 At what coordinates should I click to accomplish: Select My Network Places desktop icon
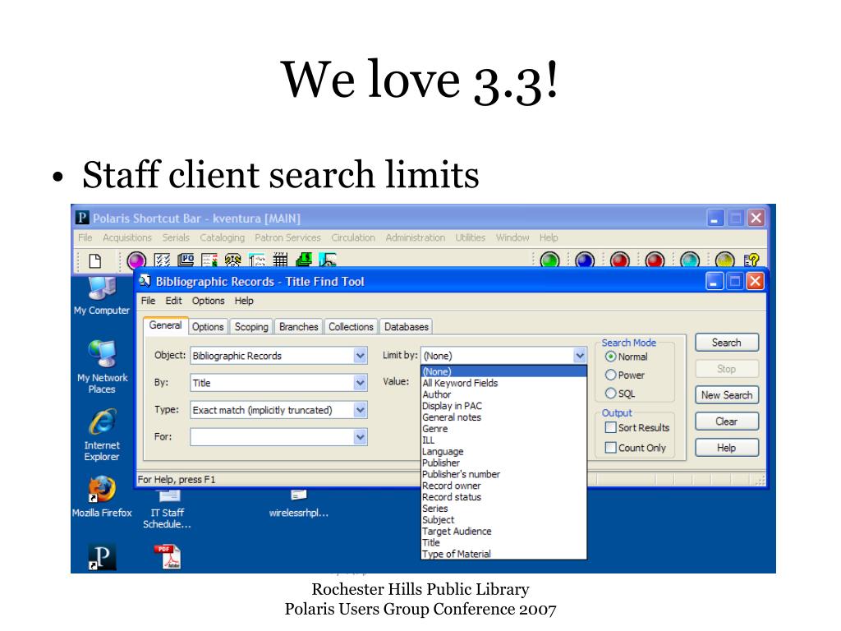click(x=102, y=367)
